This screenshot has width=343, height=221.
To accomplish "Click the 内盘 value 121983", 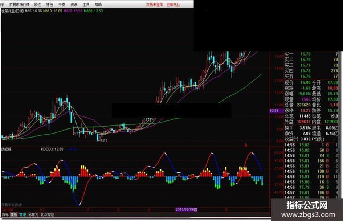I will [331, 122].
